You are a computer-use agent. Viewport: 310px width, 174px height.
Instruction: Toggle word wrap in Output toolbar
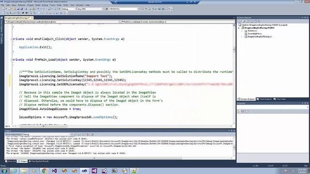click(x=92, y=134)
